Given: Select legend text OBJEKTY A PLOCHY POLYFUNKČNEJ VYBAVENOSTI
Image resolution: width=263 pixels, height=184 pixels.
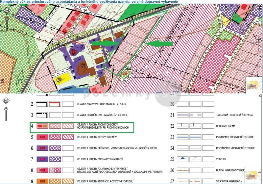Looking at the screenshot, I should [103, 169].
